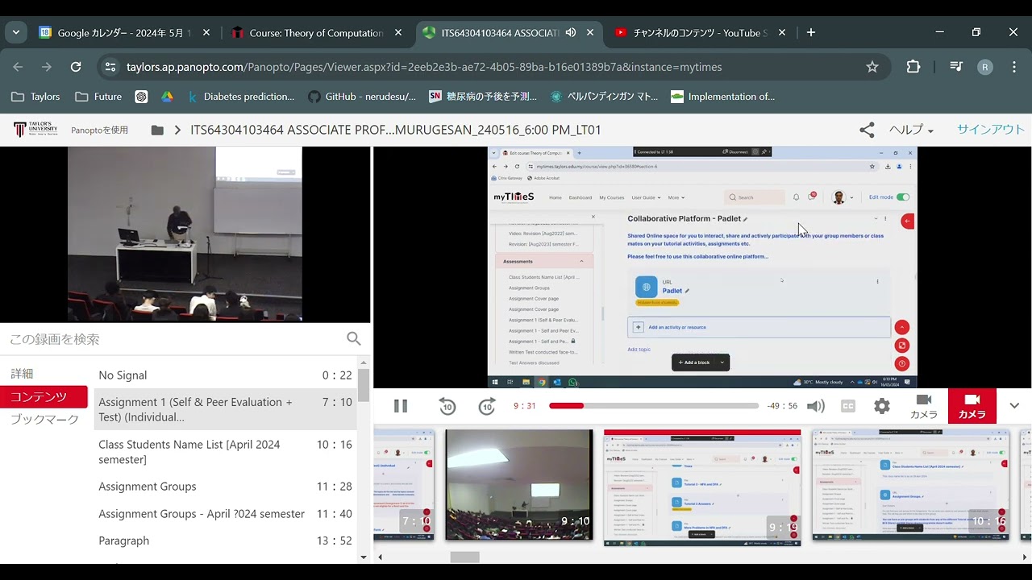Open media control icon in toolbar

click(x=956, y=67)
